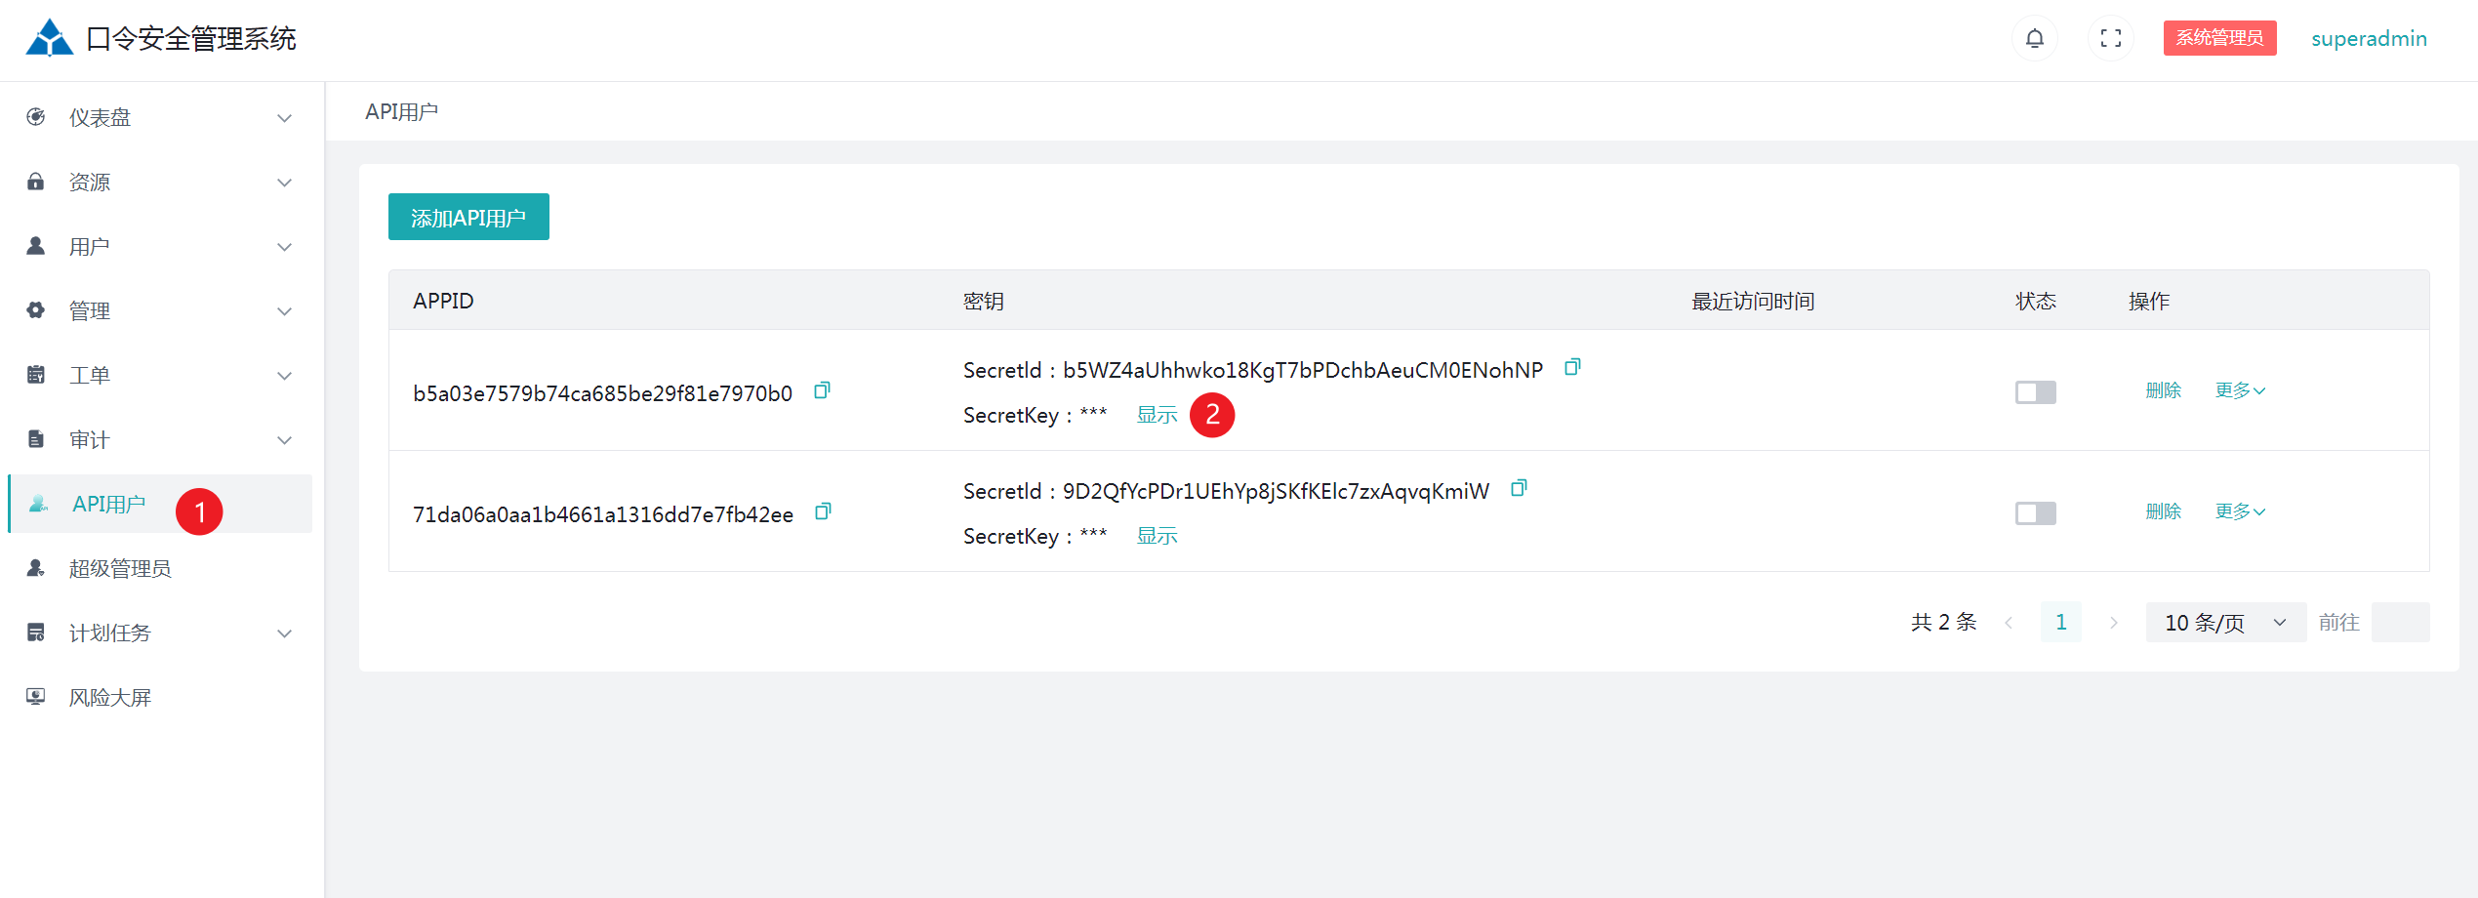Expand the 仪表盘 sidebar menu

point(161,118)
